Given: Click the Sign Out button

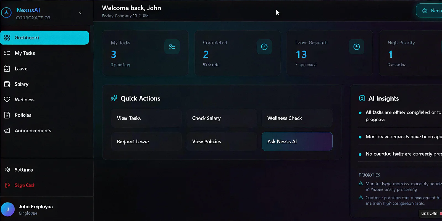Looking at the screenshot, I should tap(24, 185).
